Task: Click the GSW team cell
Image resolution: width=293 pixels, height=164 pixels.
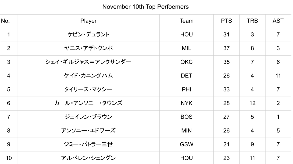Action: 186,144
